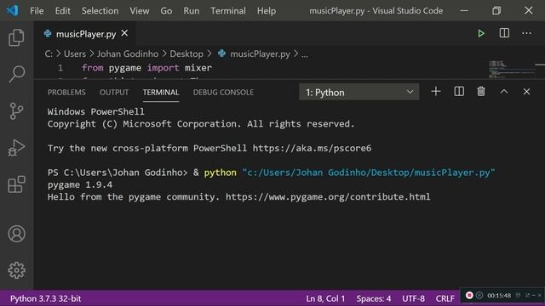545x306 pixels.
Task: Select the TERMINAL panel tab
Action: 161,93
